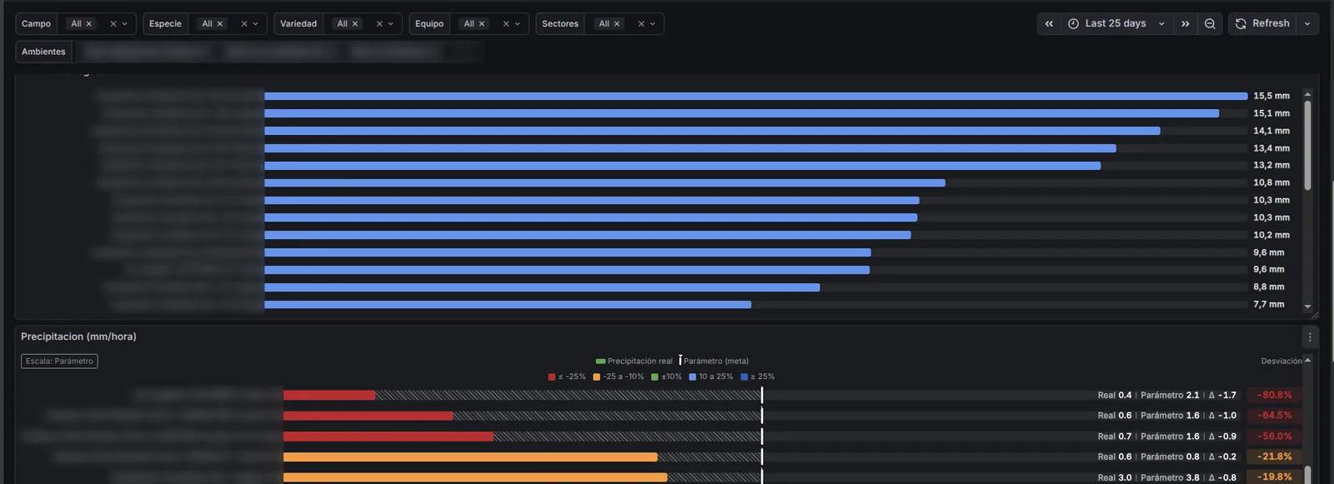
Task: Click the orange -25 a -10% legend swatch
Action: [x=597, y=377]
